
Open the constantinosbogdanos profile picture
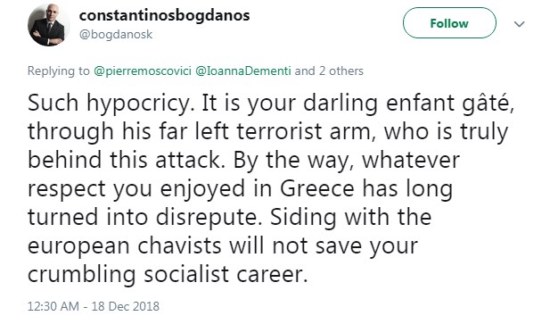click(48, 25)
